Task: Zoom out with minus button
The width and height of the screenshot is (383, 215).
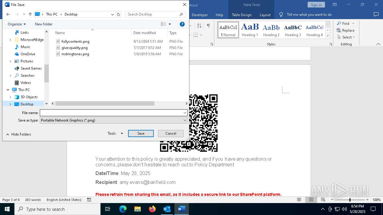Action: 332,200
